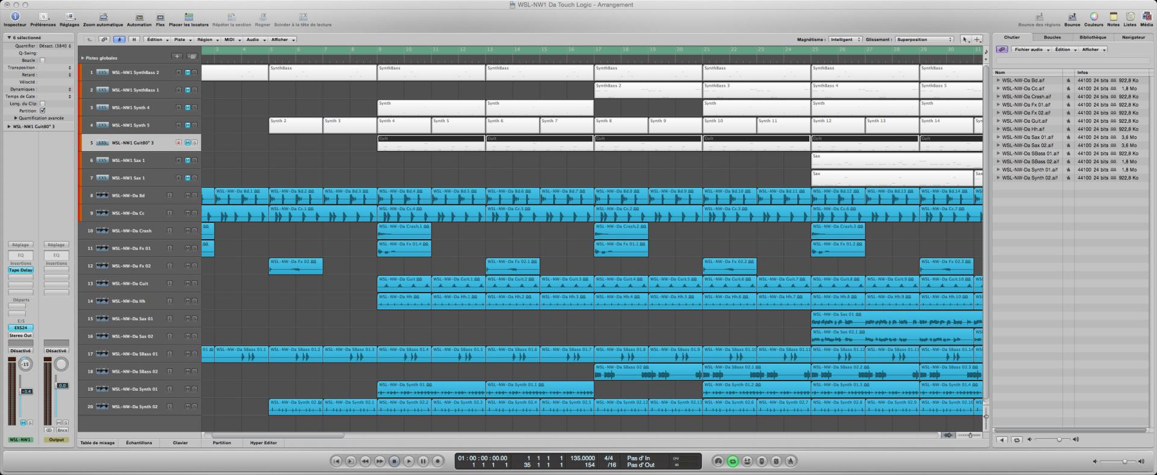Toggle Mute on channel strip
This screenshot has height=475, width=1157.
24,423
